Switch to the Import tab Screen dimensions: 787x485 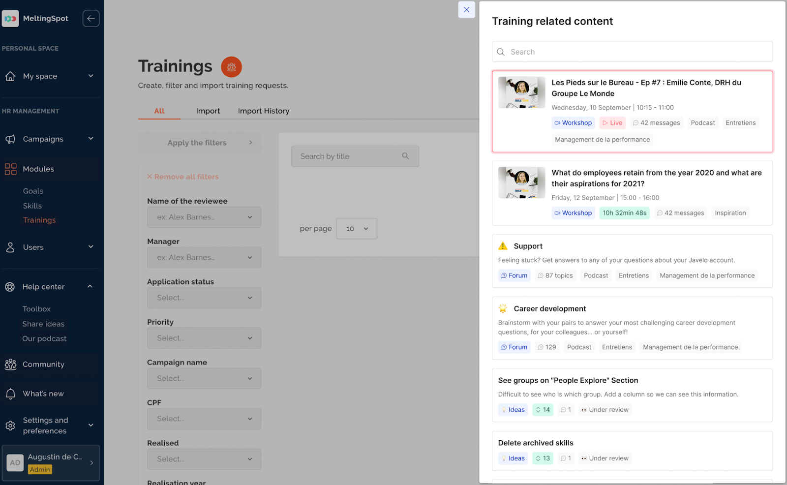point(208,111)
